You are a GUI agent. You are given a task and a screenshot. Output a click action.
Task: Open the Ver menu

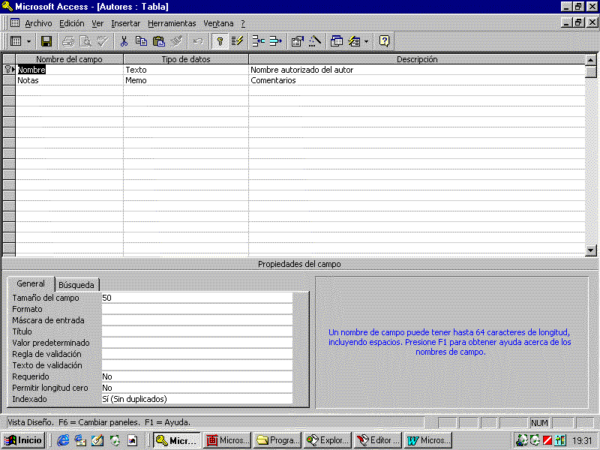click(x=97, y=23)
